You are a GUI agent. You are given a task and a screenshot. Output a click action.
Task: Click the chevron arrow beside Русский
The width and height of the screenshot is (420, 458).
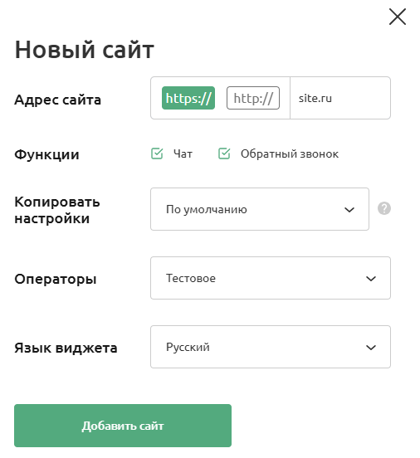pyautogui.click(x=371, y=348)
